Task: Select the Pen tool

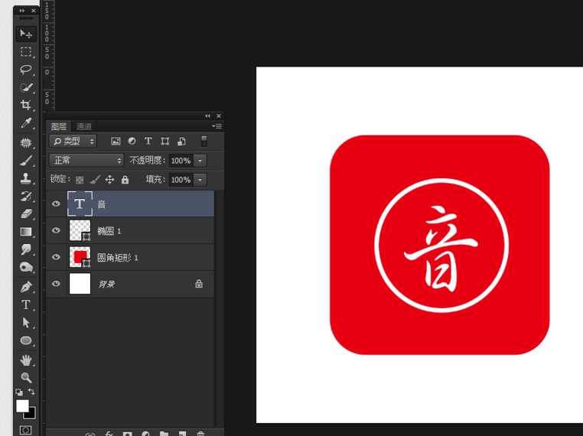Action: point(26,287)
